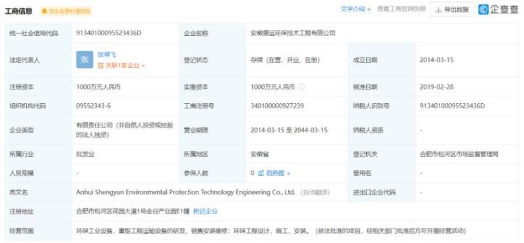The height and width of the screenshot is (243, 524).
Task: Select registered address 合肥市包河区花园大道1号
Action: 133,212
